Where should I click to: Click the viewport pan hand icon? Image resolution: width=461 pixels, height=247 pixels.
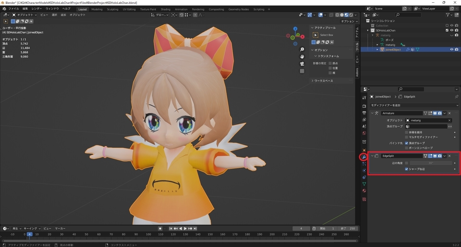pyautogui.click(x=302, y=56)
